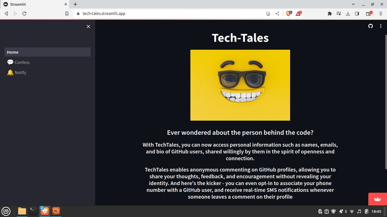Click 'Ever wondered about the person' subheading

coord(240,133)
